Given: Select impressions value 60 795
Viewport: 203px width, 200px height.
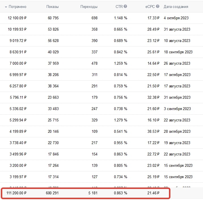Looking at the screenshot, I should click(53, 18).
